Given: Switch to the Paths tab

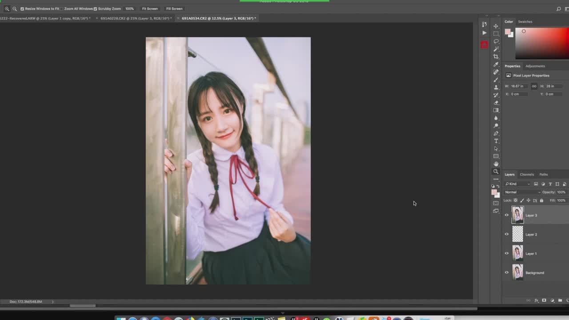Looking at the screenshot, I should coord(544,175).
